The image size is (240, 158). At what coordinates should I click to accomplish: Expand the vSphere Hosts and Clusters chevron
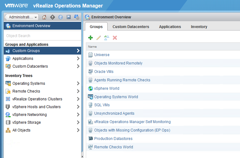pos(78,107)
